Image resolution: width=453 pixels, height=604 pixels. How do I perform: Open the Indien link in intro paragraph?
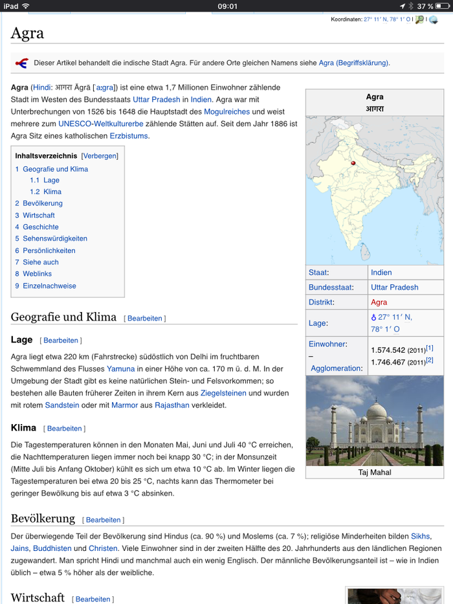coord(201,100)
